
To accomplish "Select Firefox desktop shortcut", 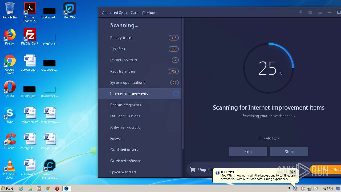I will click(x=10, y=37).
